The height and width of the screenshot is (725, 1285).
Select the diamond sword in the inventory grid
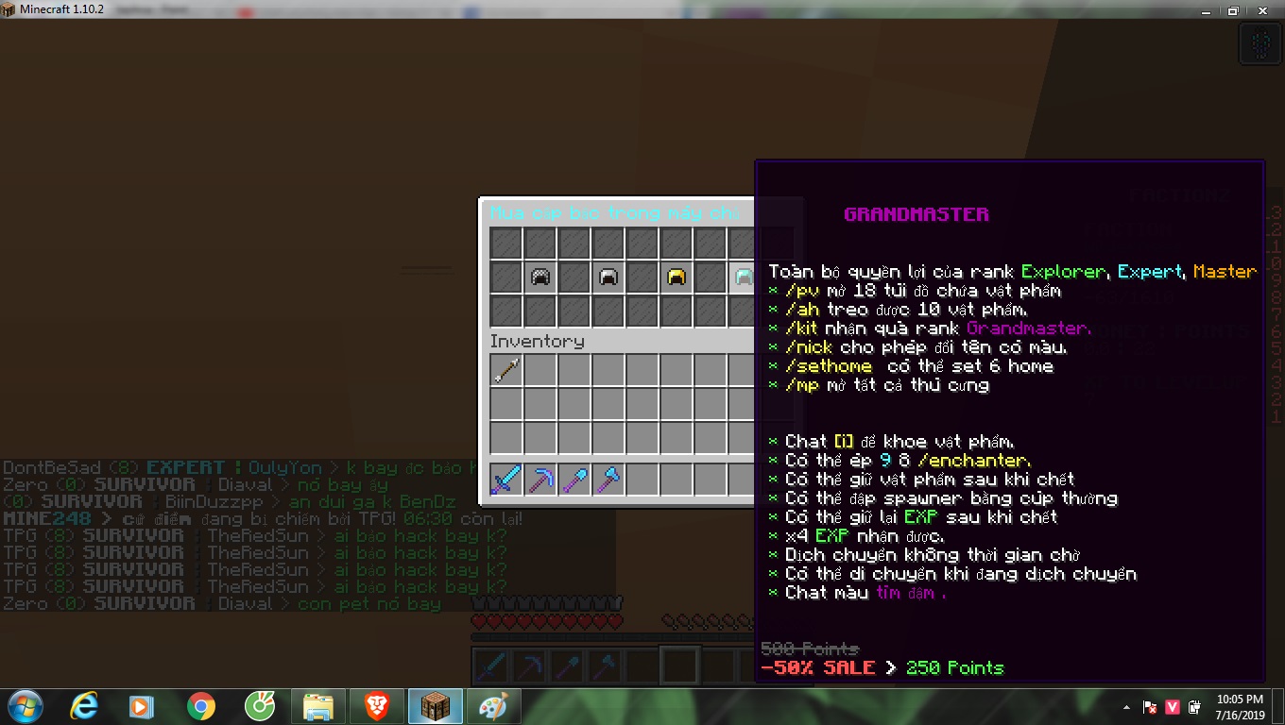click(506, 480)
